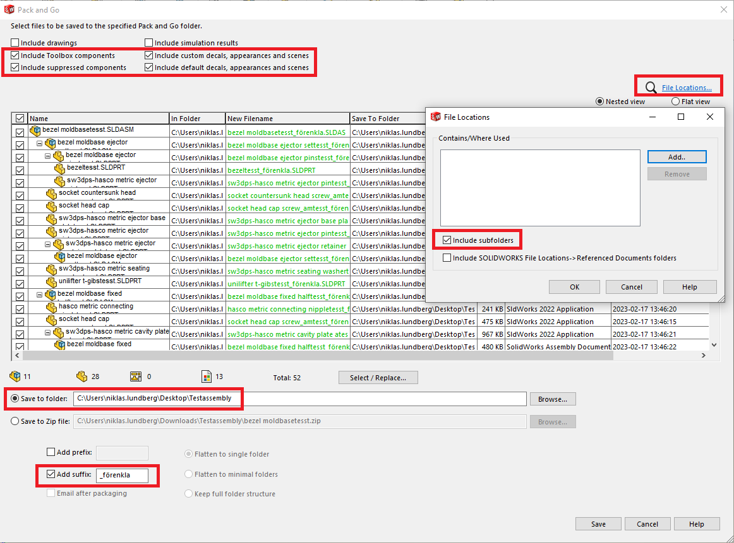
Task: Collapse the sw3dps-hasco metric cavity plate node
Action: [x=48, y=332]
